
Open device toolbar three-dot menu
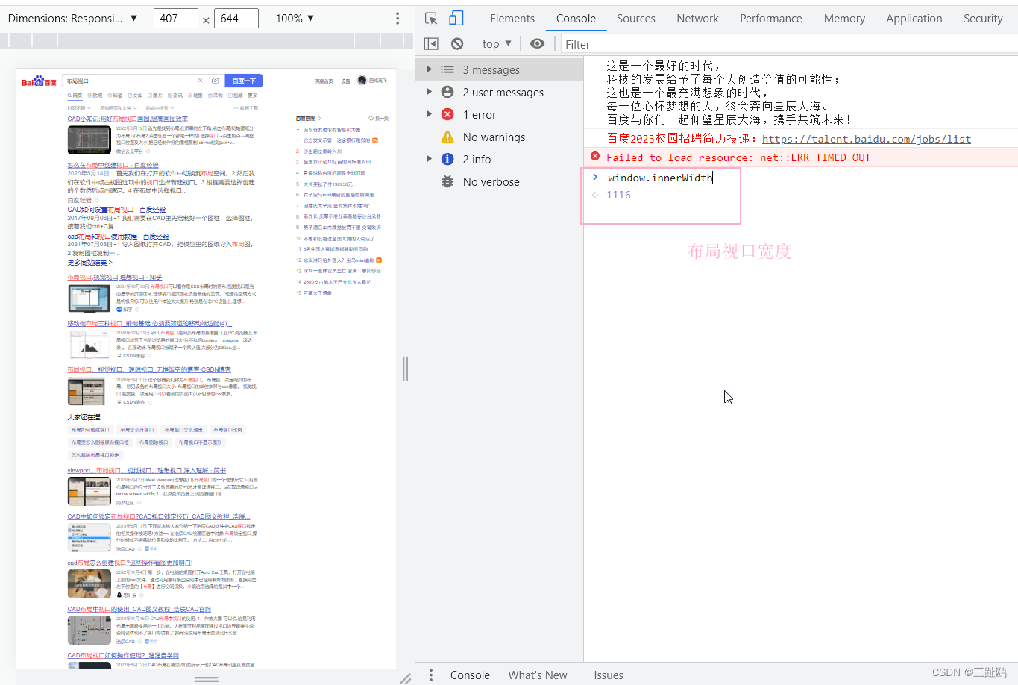[398, 18]
